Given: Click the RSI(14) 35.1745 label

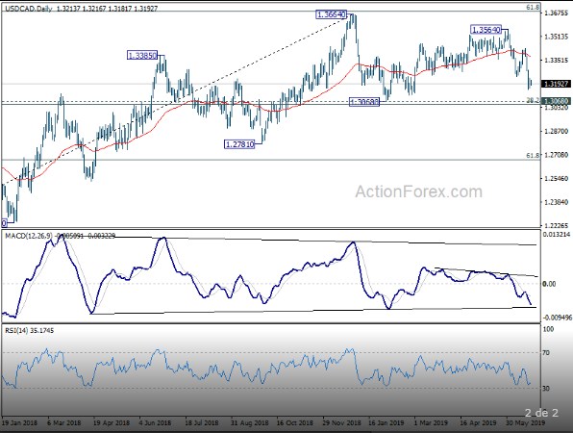Looking at the screenshot, I should coord(29,331).
